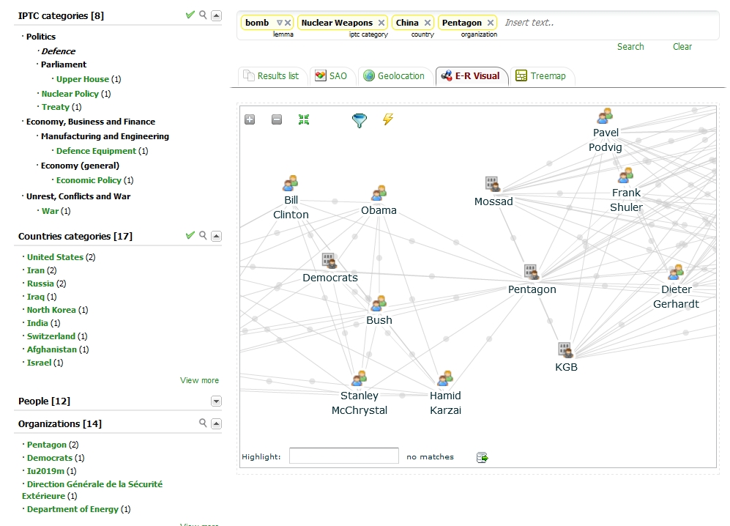Image resolution: width=730 pixels, height=526 pixels.
Task: Click the export icon beside no matches
Action: [482, 458]
